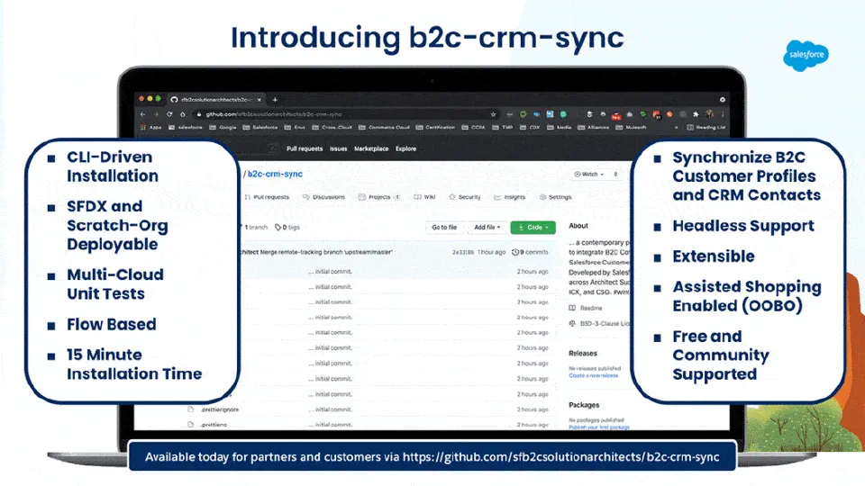Open the TMP bookmark folder
This screenshot has height=486, width=865.
tap(503, 127)
